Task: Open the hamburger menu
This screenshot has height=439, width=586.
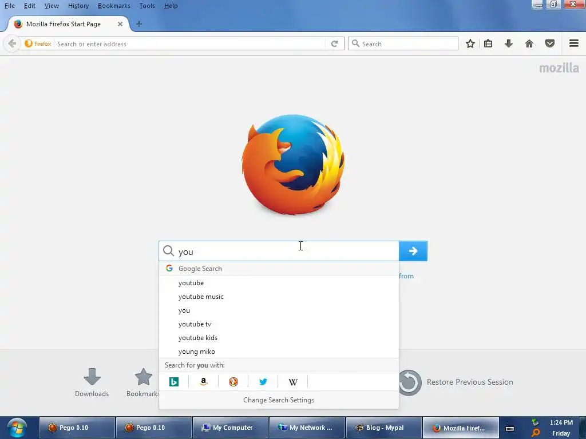Action: pyautogui.click(x=574, y=43)
